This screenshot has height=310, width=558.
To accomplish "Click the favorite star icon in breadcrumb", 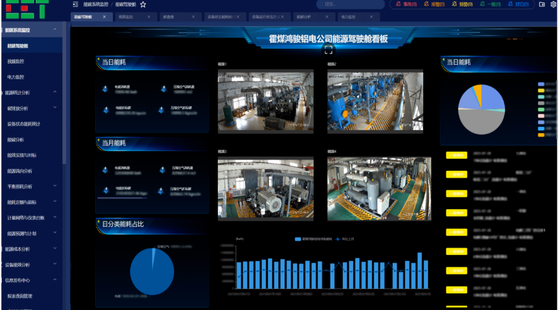I will (143, 4).
